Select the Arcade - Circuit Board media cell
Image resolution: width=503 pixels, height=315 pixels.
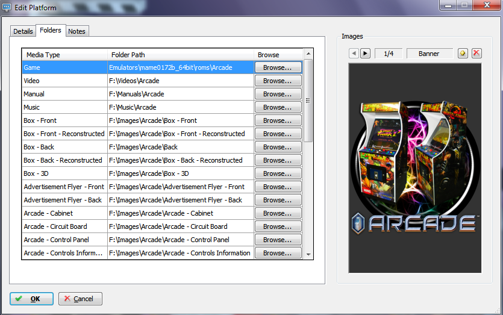tap(65, 226)
